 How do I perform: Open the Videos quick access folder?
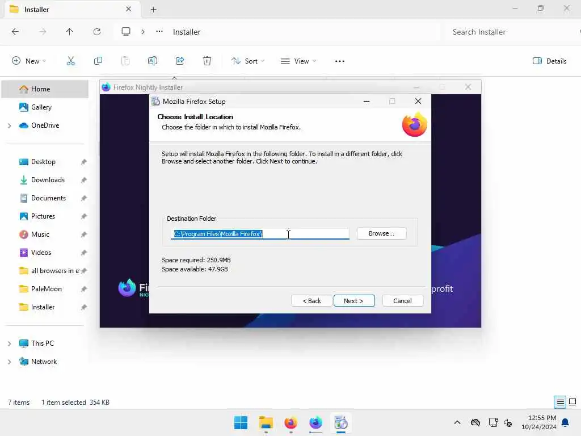(41, 253)
